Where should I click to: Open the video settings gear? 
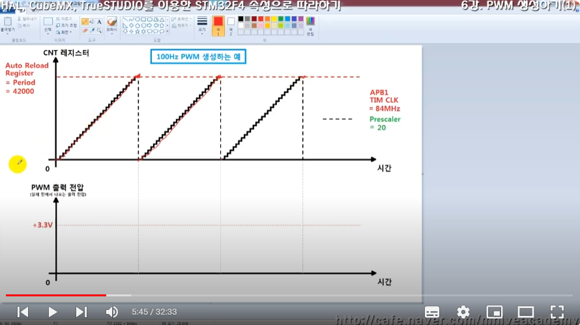coord(463,312)
